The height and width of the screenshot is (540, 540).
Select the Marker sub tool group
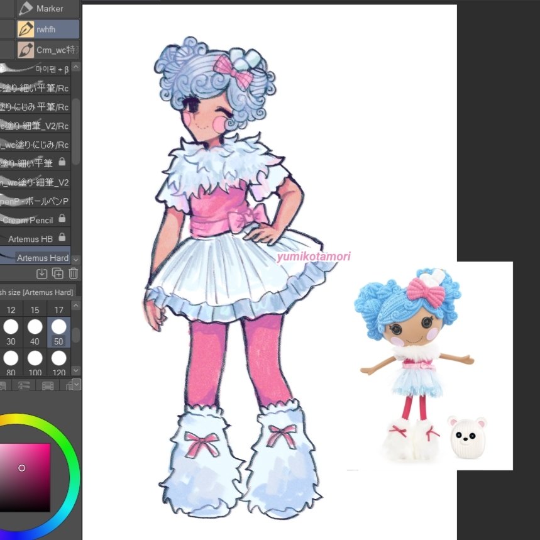pos(48,9)
